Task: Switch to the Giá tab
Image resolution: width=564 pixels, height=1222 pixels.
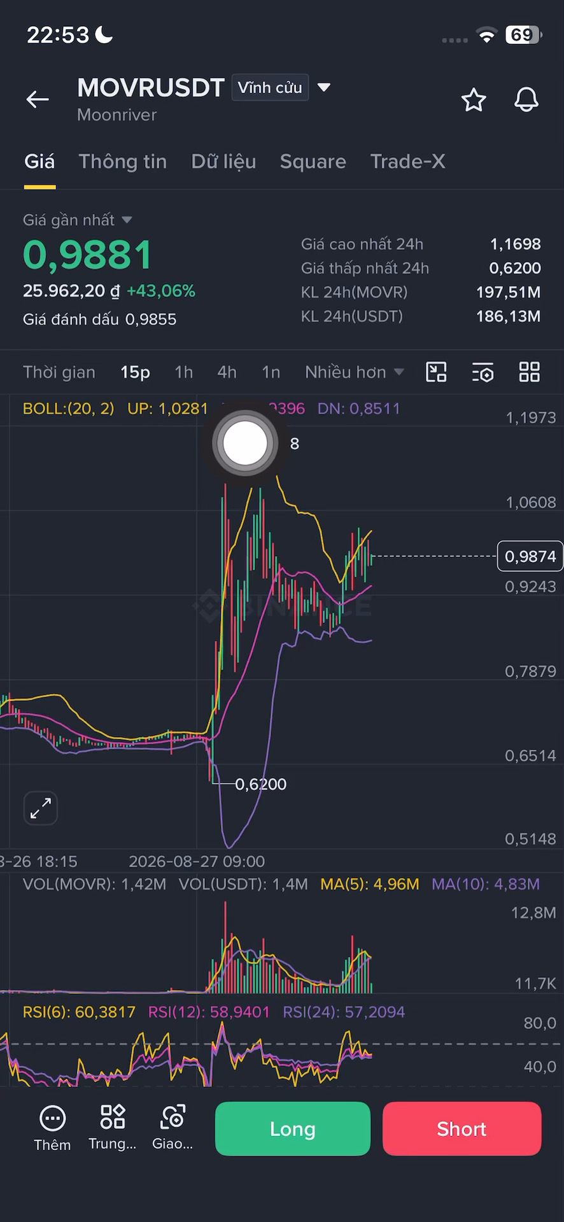Action: (39, 162)
